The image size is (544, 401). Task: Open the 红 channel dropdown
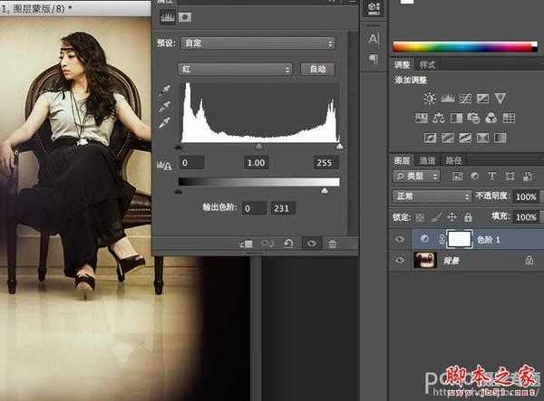235,69
